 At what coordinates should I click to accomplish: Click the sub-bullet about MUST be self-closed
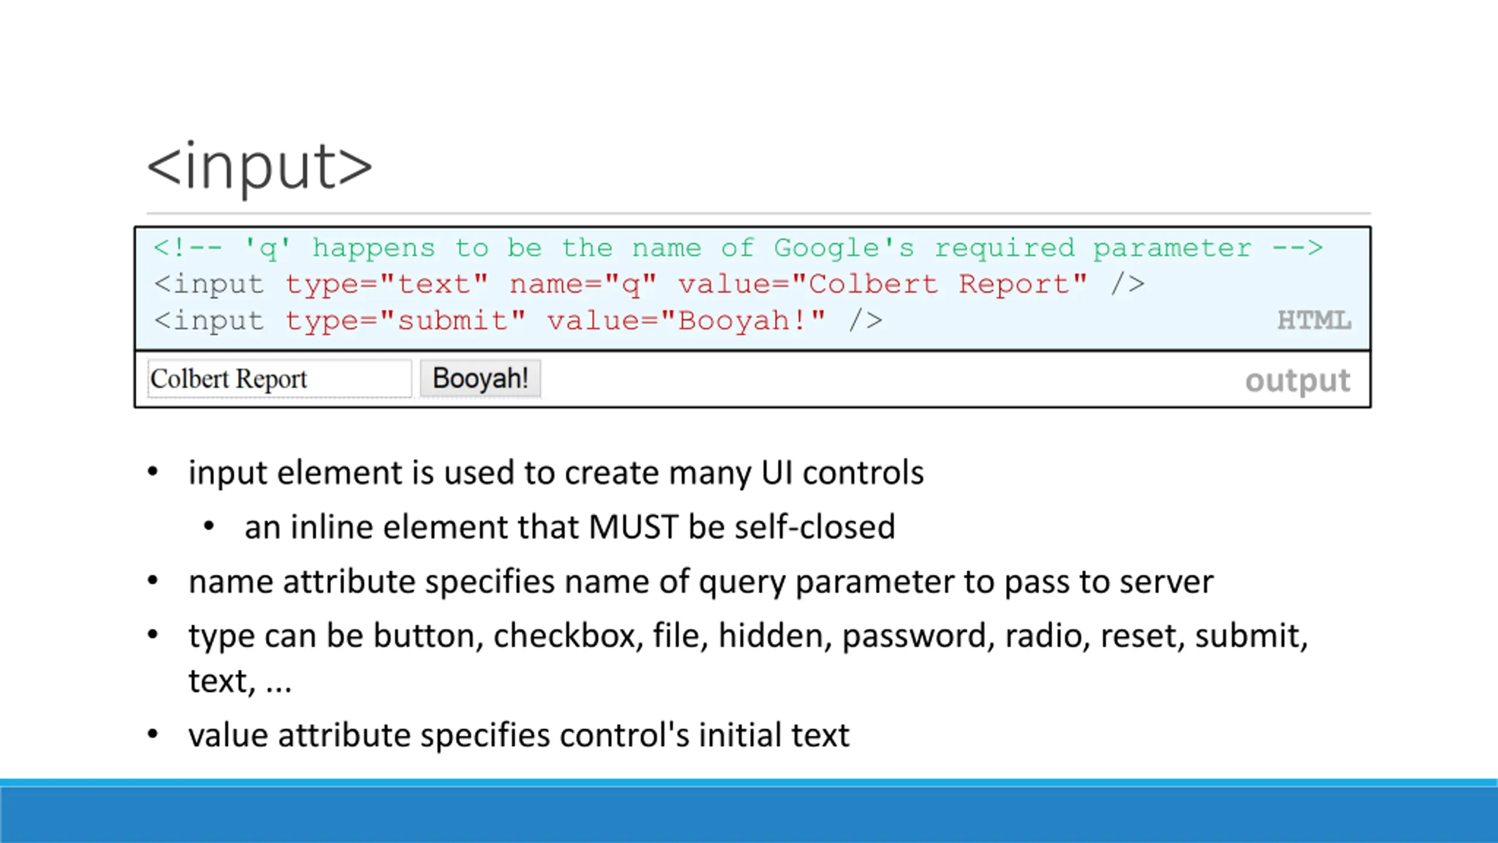point(570,527)
